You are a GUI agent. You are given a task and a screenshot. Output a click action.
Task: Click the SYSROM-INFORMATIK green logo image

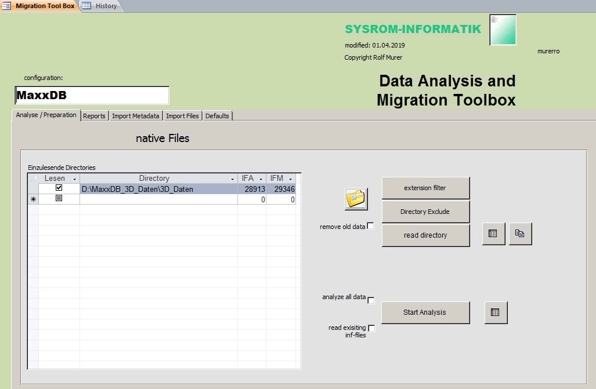(503, 30)
